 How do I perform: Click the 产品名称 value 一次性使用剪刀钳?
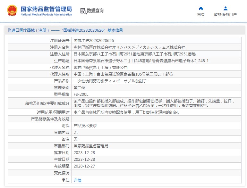110,81
